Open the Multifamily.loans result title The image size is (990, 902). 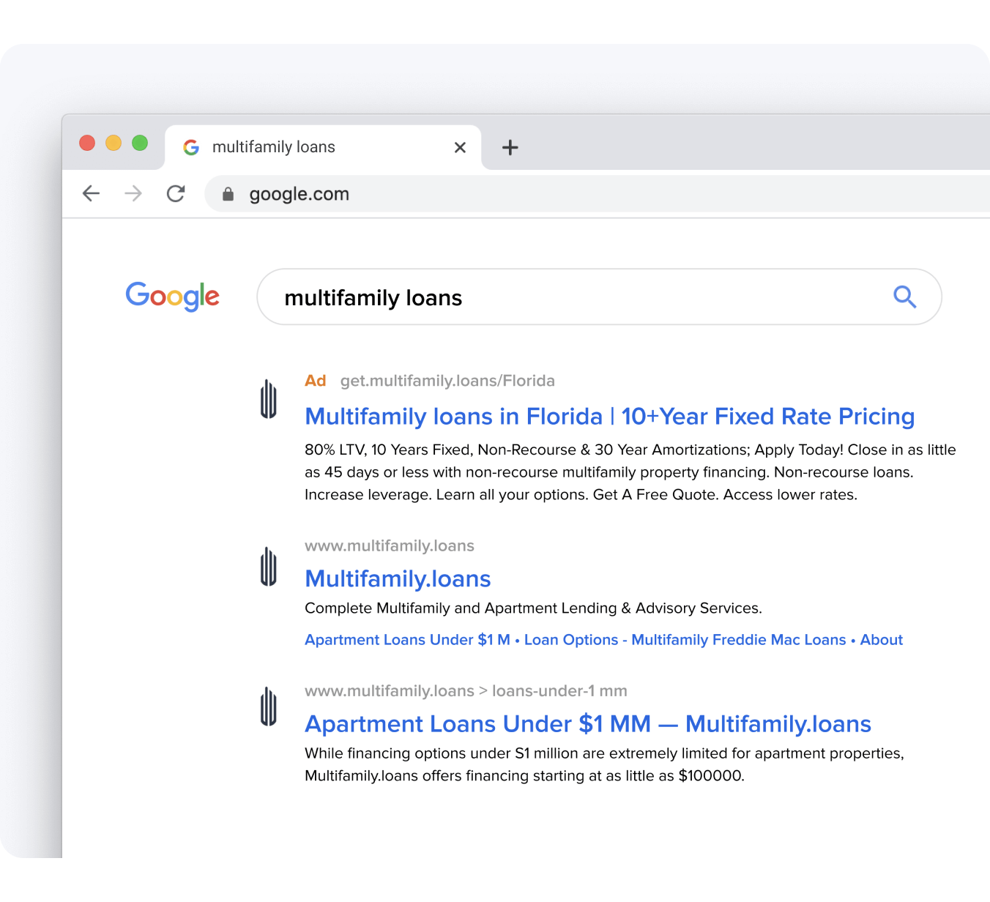[398, 579]
